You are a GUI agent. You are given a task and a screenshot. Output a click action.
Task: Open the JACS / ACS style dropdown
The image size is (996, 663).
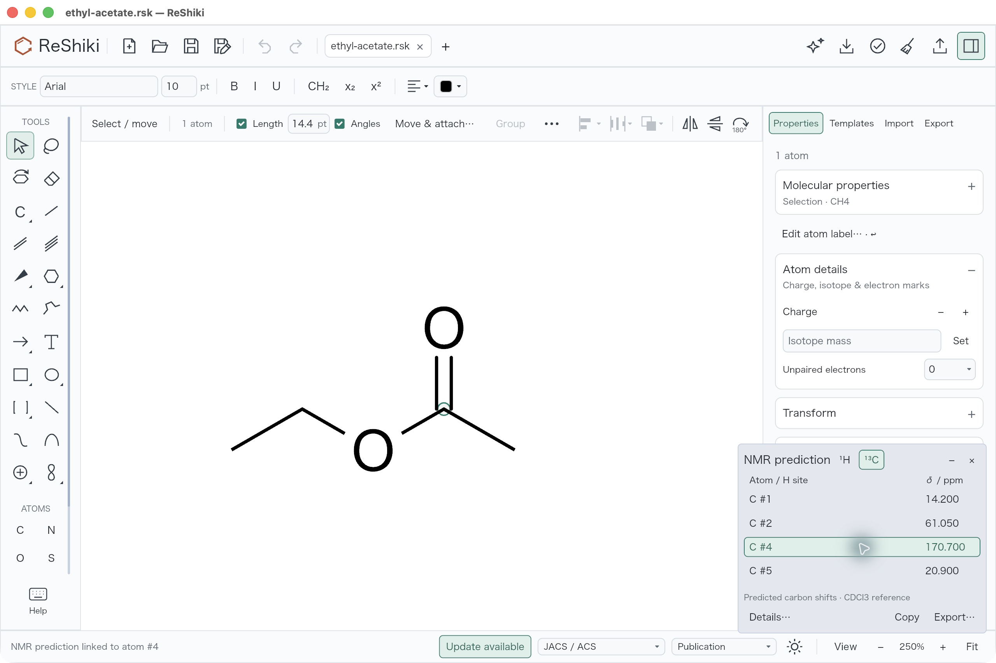pyautogui.click(x=601, y=647)
